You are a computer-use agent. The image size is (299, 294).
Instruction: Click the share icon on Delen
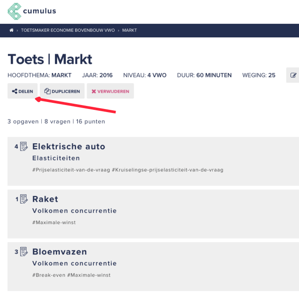(x=15, y=91)
